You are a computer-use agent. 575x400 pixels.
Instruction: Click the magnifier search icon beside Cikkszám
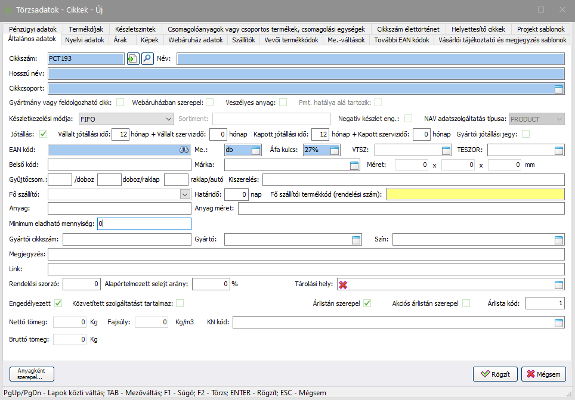[x=147, y=58]
